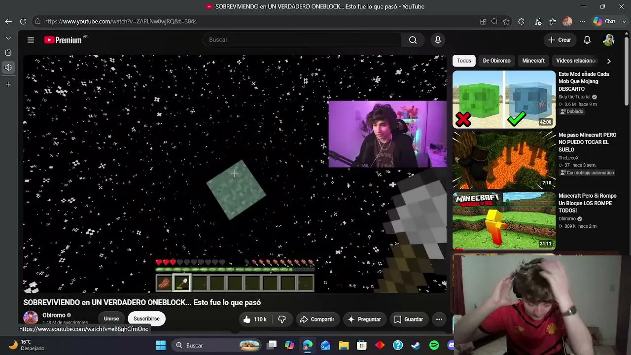The image size is (631, 355).
Task: Select the sidebar tab with history icon
Action: click(8, 53)
